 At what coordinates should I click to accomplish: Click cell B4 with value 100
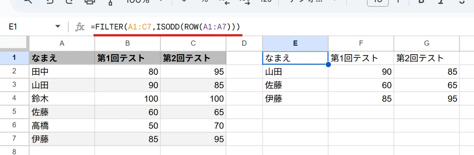pyautogui.click(x=128, y=98)
